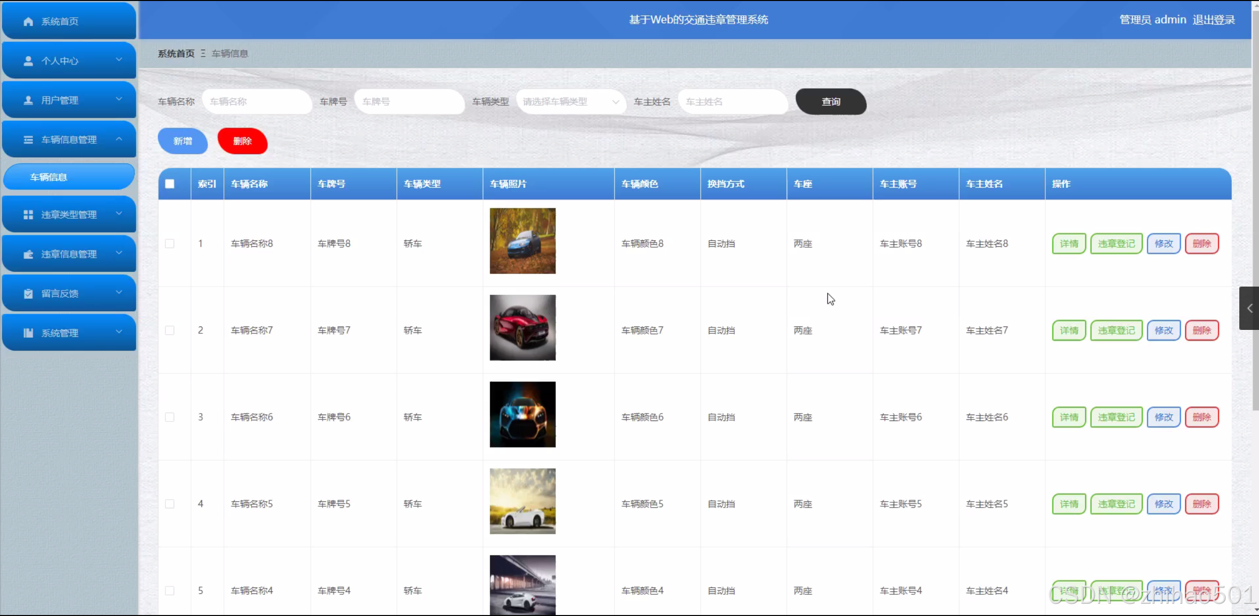
Task: Collapse the 车辆信息管理 menu chevron
Action: (119, 139)
